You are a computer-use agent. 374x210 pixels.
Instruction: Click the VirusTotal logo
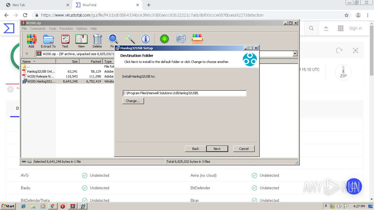click(x=9, y=28)
